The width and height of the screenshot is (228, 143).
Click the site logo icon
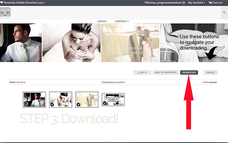pos(5,12)
